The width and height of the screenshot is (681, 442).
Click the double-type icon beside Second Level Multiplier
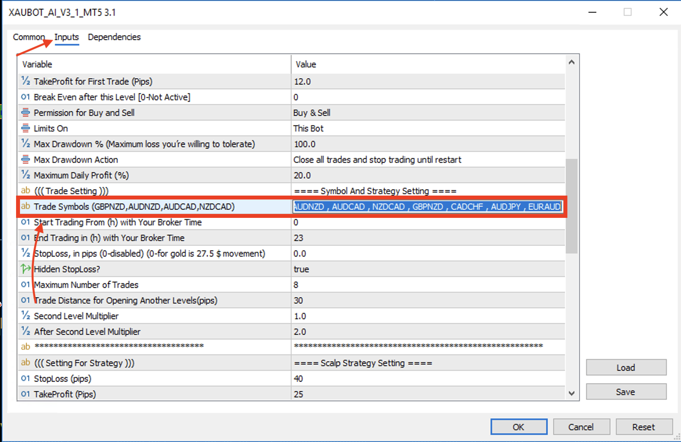point(25,316)
